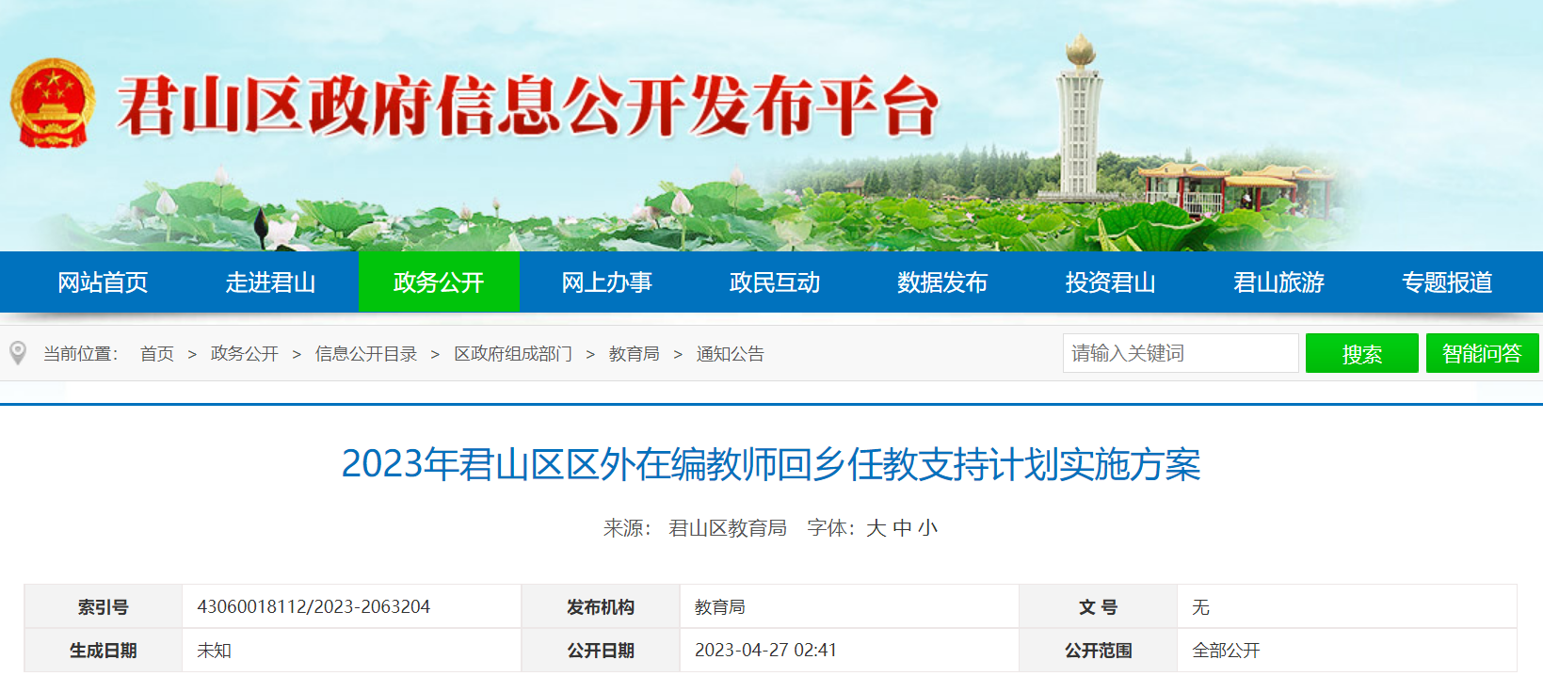Click index number 43060018112/2023-2063204

point(313,607)
